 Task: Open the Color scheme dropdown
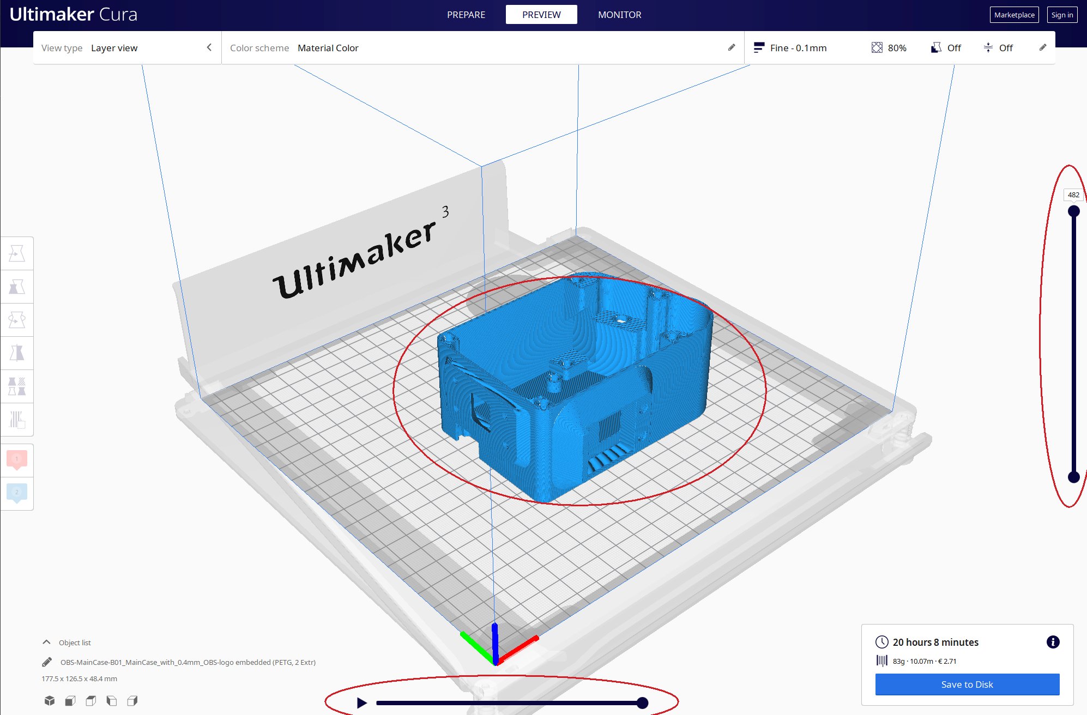point(327,48)
